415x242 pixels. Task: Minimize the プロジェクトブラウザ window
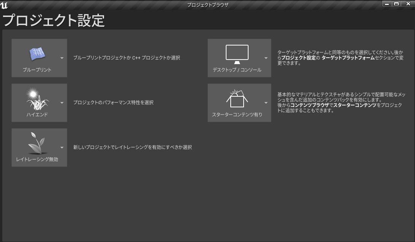tap(388, 3)
